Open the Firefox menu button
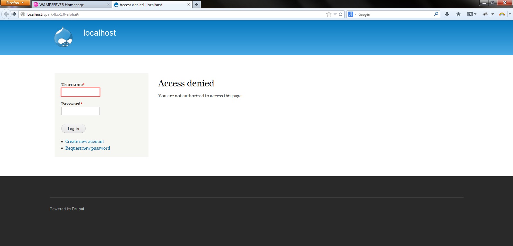This screenshot has width=513, height=246. pos(15,3)
